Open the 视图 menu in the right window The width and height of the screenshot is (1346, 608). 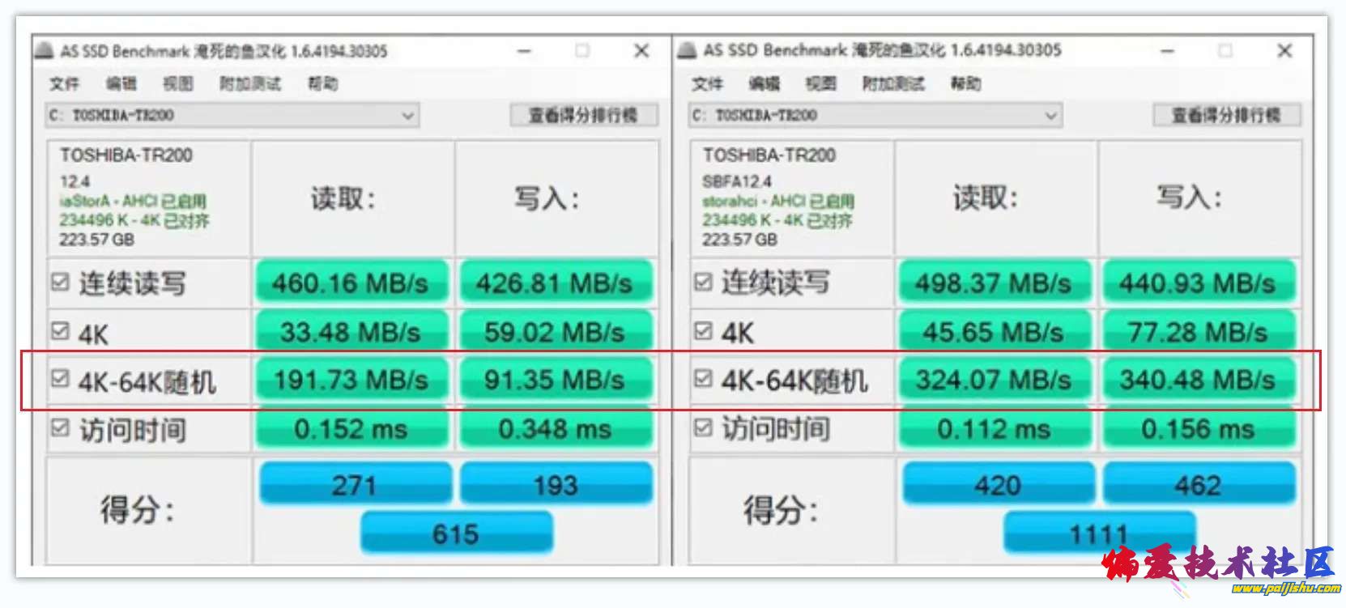[820, 83]
